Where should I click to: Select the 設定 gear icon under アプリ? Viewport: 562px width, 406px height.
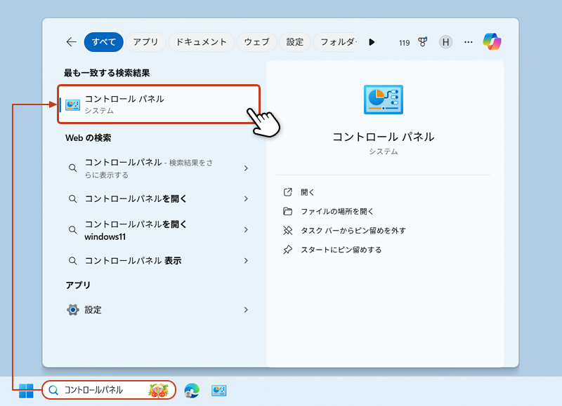pos(72,308)
